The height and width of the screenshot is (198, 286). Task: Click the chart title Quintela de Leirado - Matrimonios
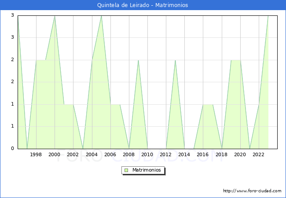tap(143, 5)
